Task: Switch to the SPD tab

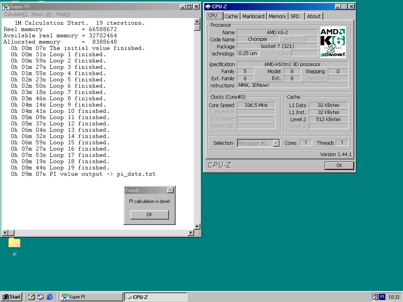Action: click(296, 16)
